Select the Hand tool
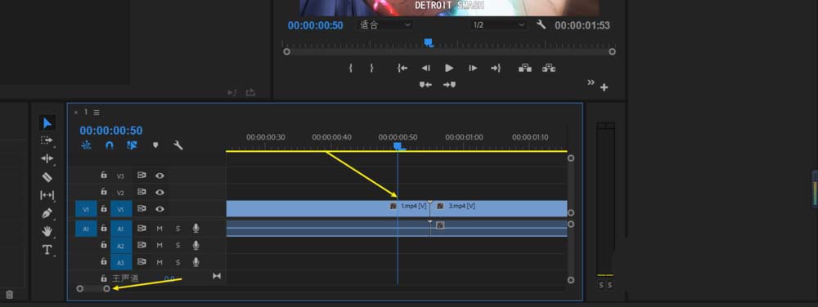818x307 pixels. pos(47,231)
